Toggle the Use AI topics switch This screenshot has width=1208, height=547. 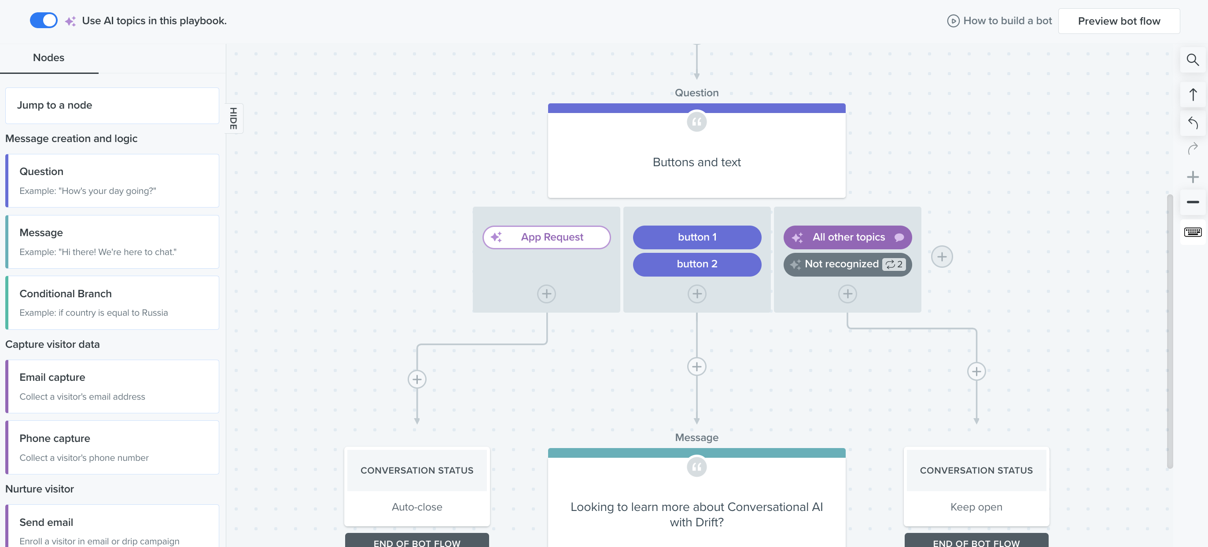[x=44, y=21]
